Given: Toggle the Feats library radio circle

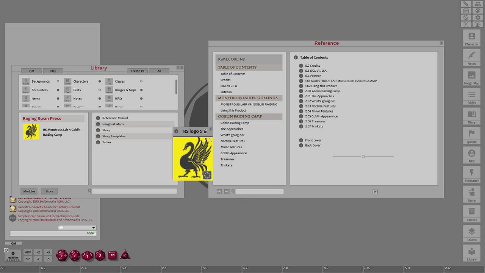Looking at the screenshot, I should pos(100,90).
